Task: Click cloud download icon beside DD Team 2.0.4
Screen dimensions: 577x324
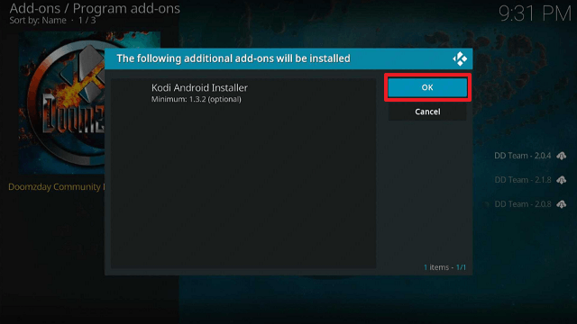Action: point(561,156)
